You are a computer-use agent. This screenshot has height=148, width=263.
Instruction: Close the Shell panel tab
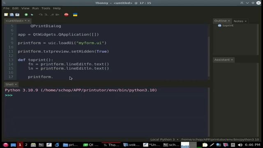[x=16, y=84]
